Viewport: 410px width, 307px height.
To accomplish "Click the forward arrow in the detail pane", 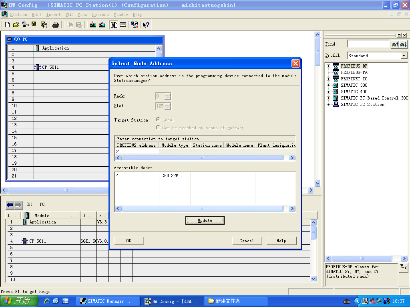I will (x=18, y=205).
